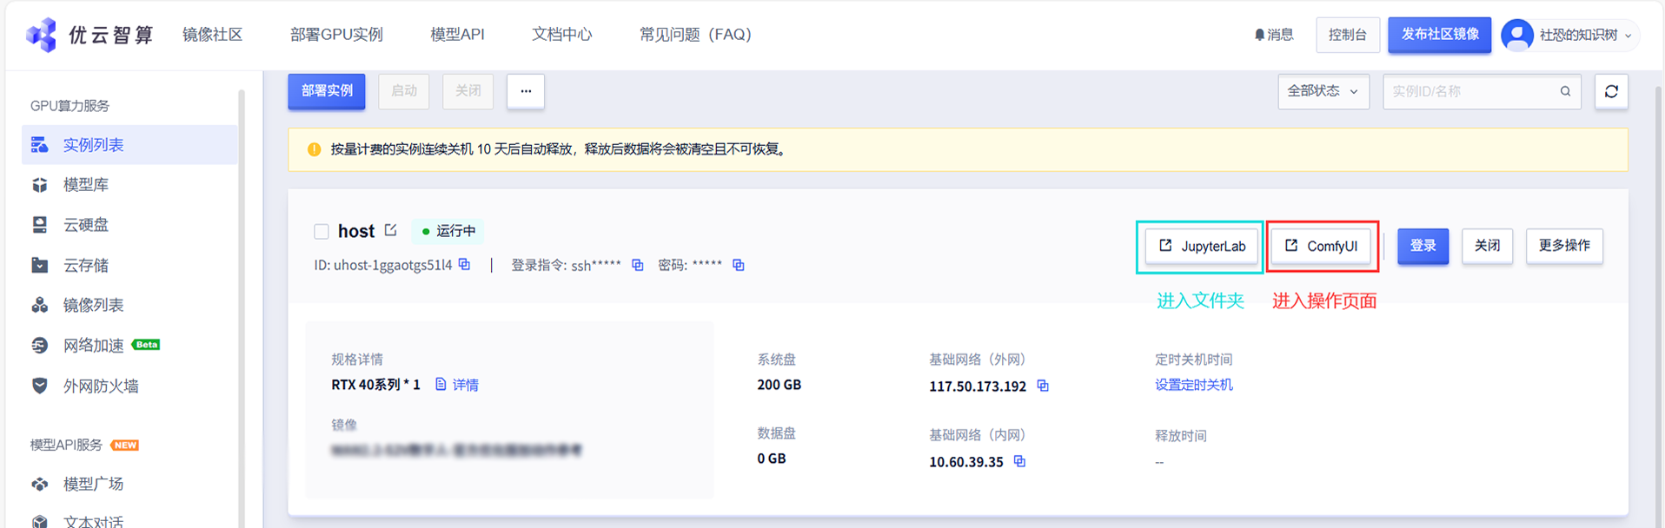Screen dimensions: 1665x528
Task: Click the 200 GB system disk value
Action: [779, 385]
